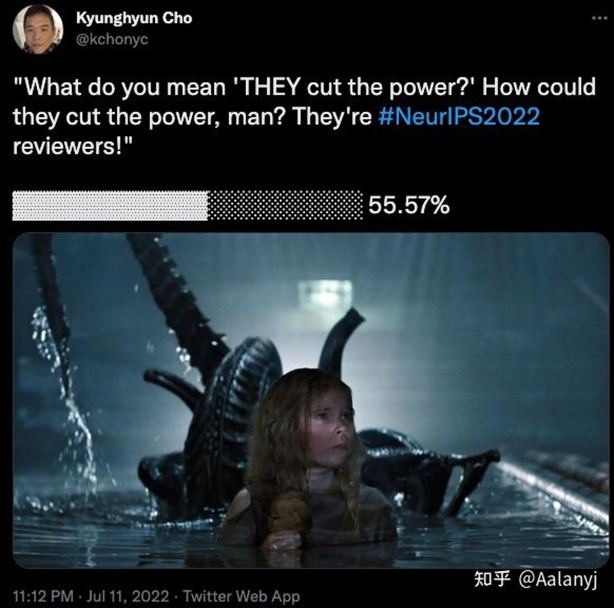Click the 55.57% percentage label

coord(409,205)
